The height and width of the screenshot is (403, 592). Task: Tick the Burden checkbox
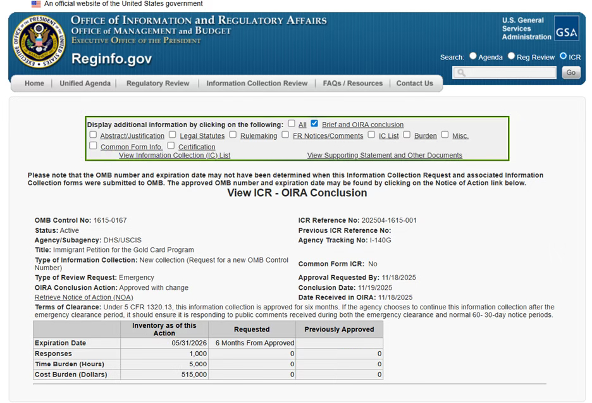(x=407, y=135)
